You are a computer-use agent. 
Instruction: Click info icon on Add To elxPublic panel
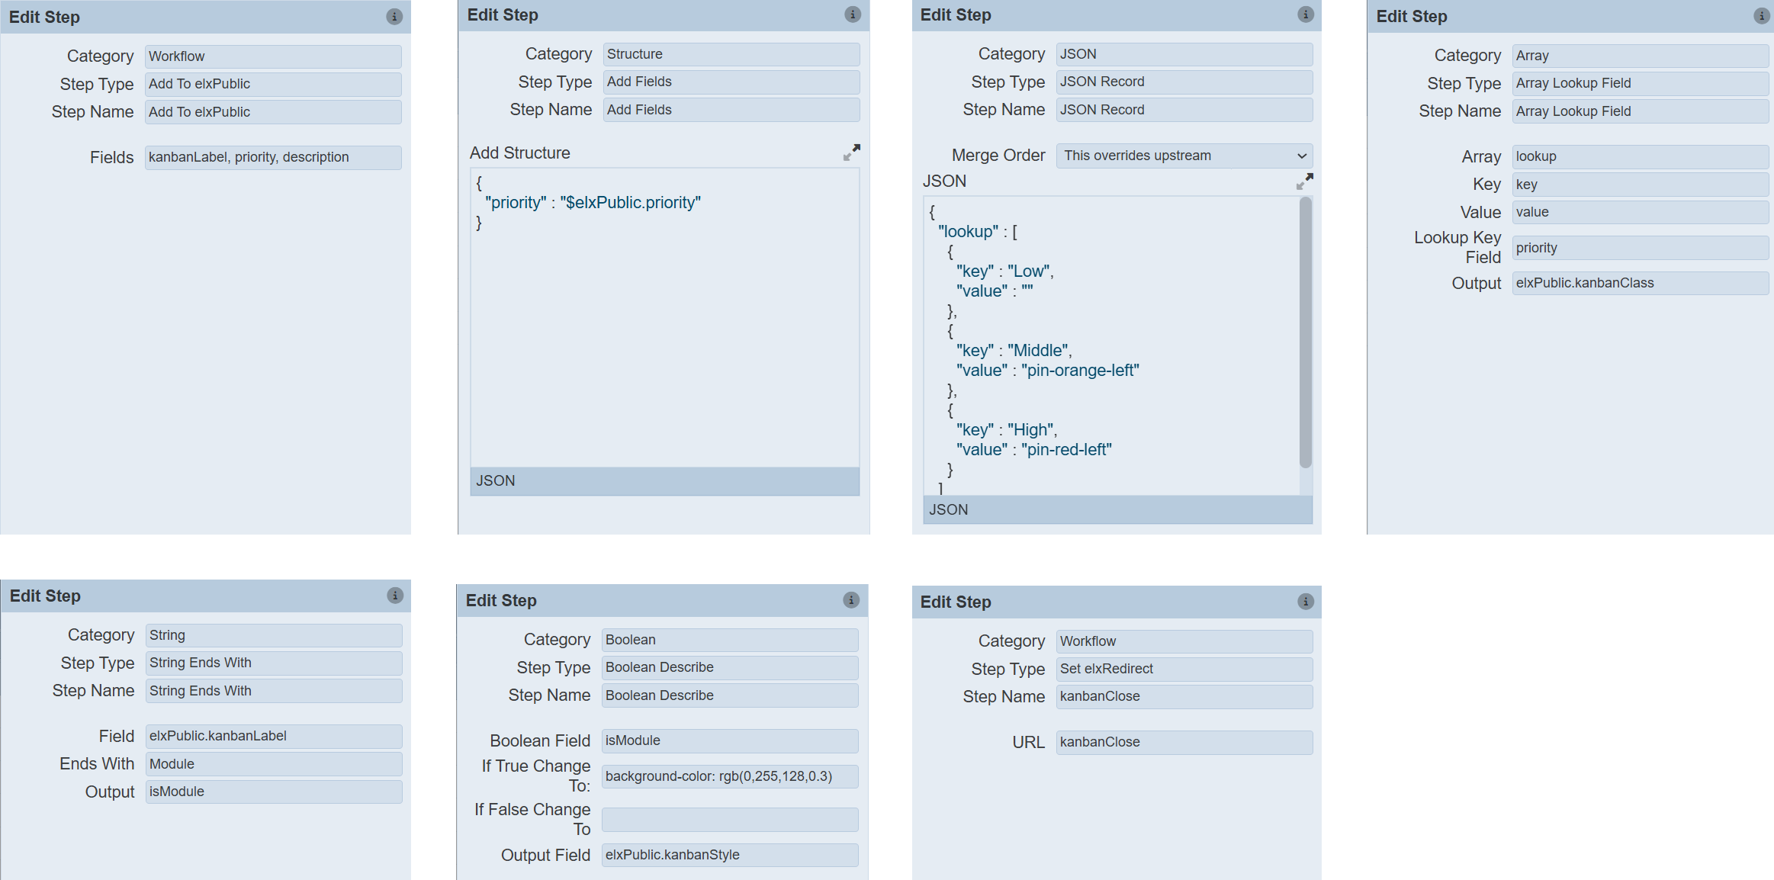pyautogui.click(x=394, y=17)
